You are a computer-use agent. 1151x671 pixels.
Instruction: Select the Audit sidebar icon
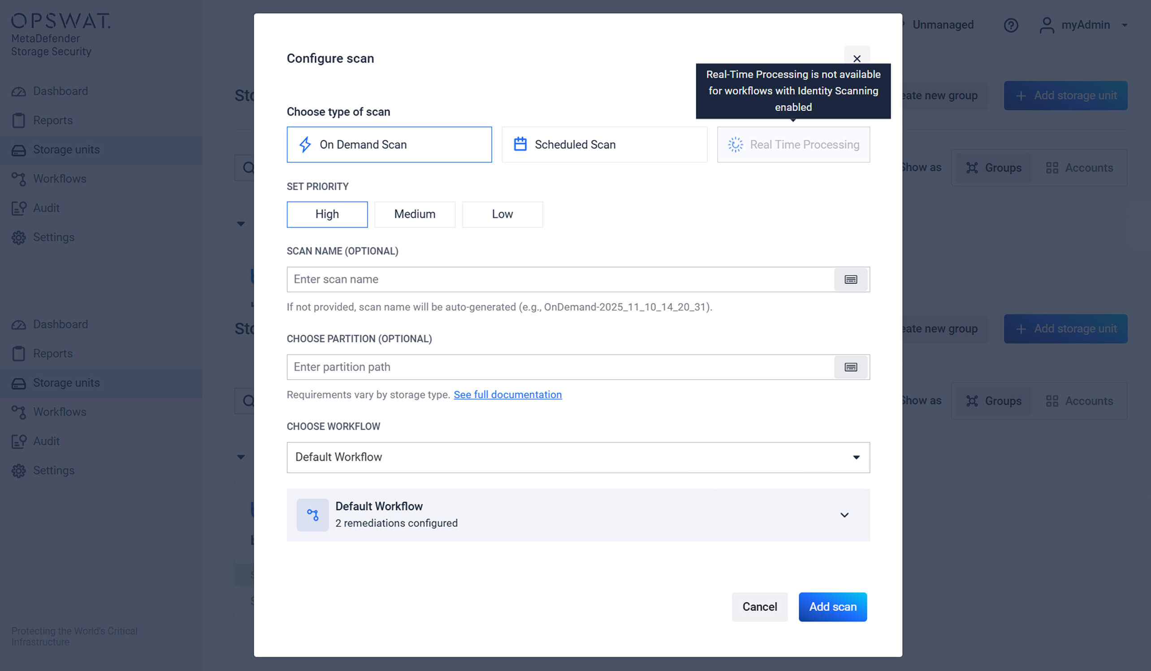pos(19,208)
